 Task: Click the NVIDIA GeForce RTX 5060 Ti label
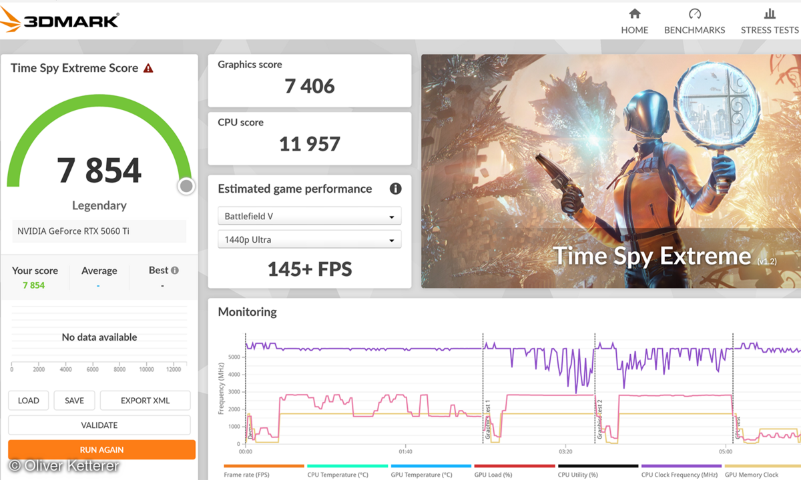click(73, 231)
